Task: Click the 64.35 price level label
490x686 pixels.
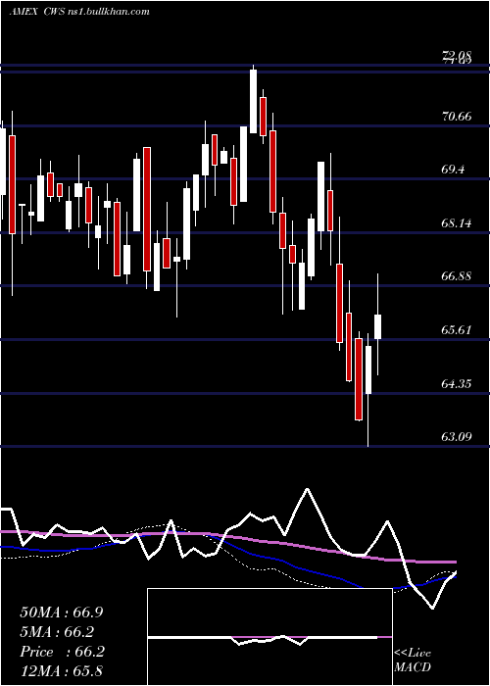Action: (457, 384)
